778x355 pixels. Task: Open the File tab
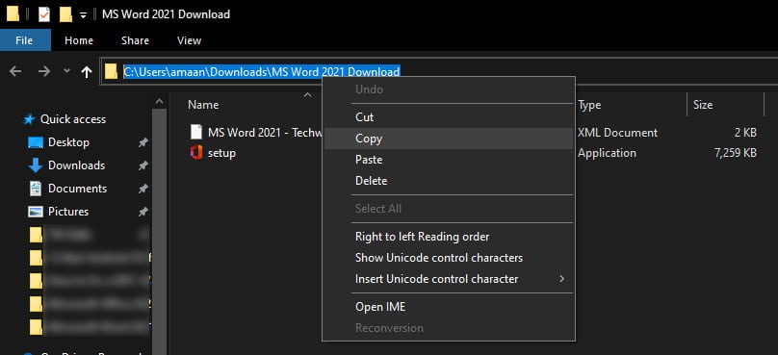[x=24, y=40]
